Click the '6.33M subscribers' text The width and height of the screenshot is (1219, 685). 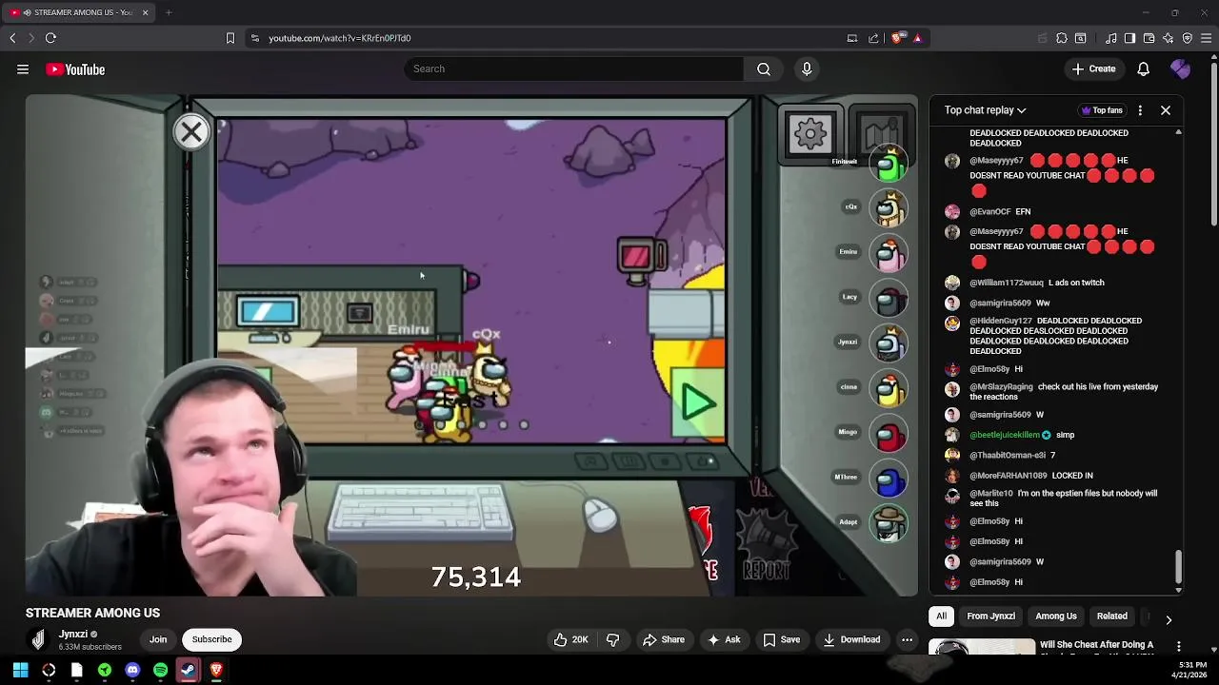tap(90, 647)
